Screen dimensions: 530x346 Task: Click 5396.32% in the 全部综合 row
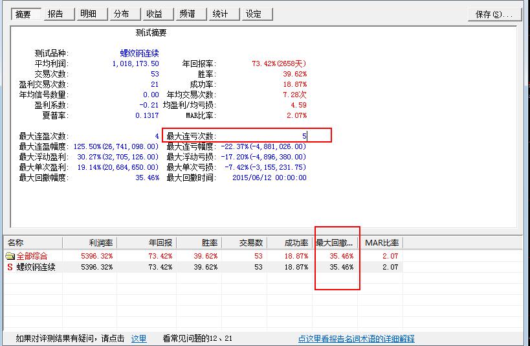[96, 257]
